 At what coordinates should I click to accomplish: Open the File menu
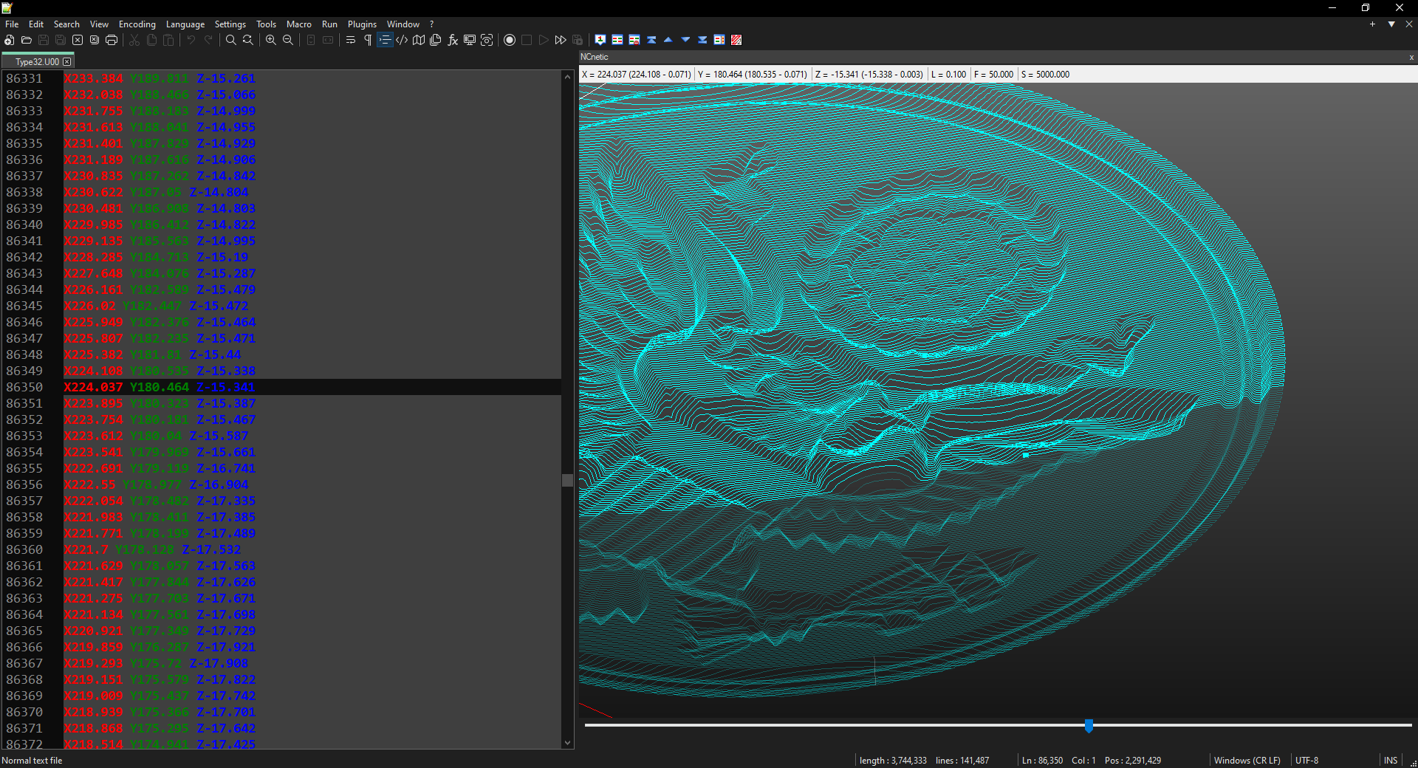click(12, 24)
